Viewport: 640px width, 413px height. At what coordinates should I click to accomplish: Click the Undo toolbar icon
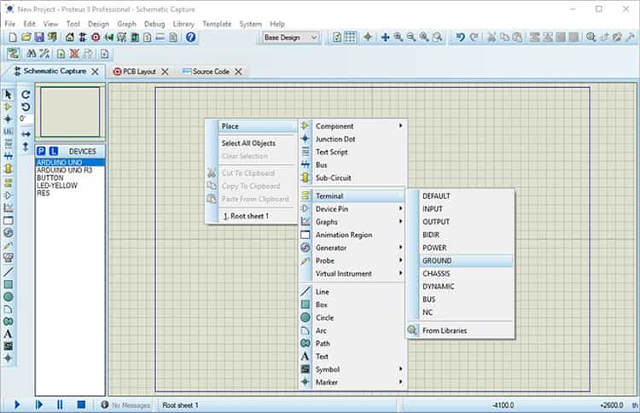(x=461, y=38)
